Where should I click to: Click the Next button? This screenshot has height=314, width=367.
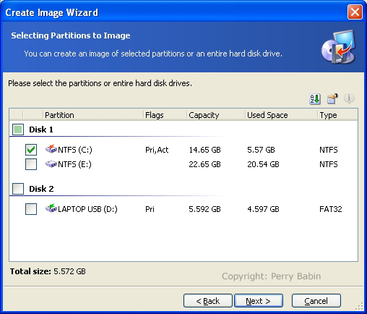coord(259,301)
